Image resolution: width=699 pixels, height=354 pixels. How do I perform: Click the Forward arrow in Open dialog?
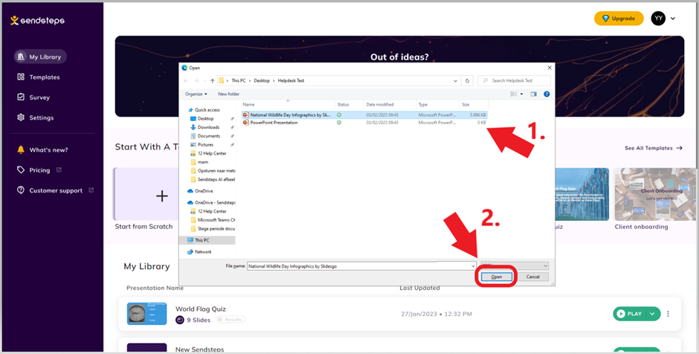pyautogui.click(x=196, y=81)
